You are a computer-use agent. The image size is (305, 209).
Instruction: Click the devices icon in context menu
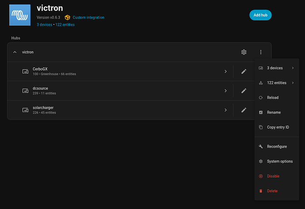261,68
